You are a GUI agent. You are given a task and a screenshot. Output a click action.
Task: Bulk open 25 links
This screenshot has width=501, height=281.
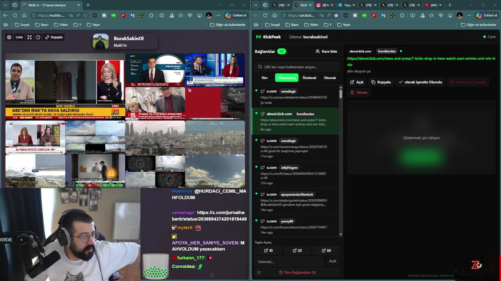(297, 251)
